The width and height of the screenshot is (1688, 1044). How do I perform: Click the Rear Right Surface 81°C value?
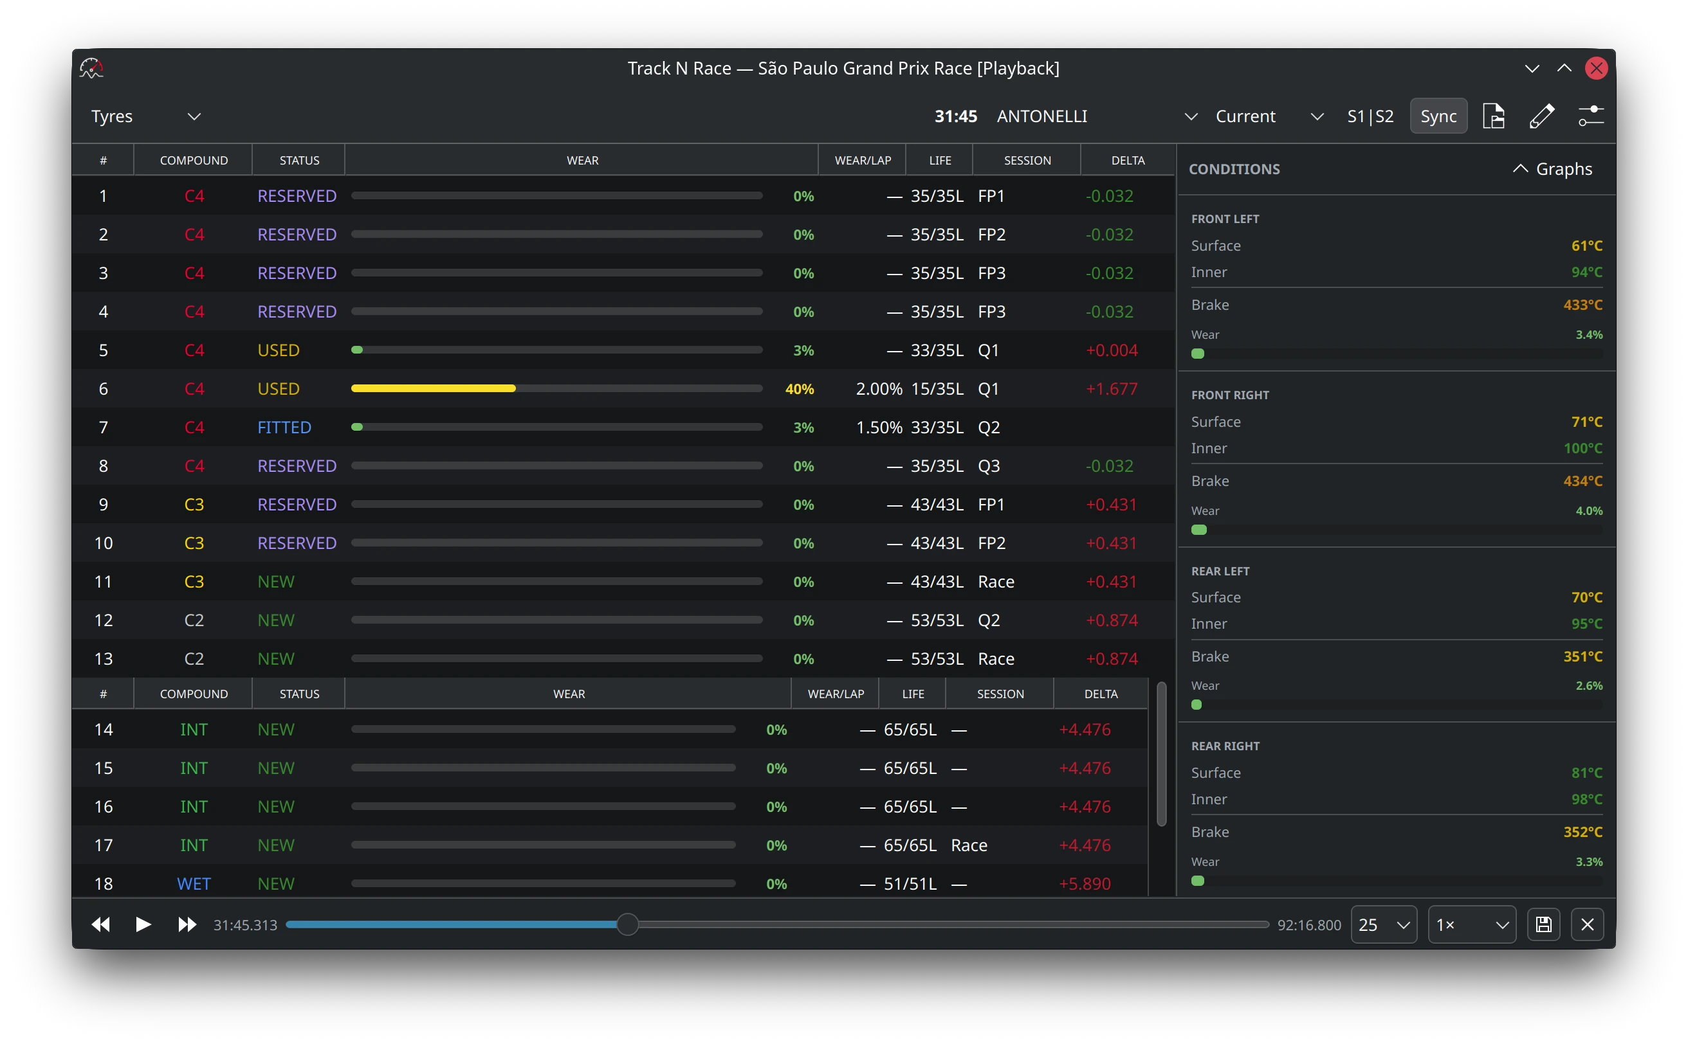coord(1586,773)
